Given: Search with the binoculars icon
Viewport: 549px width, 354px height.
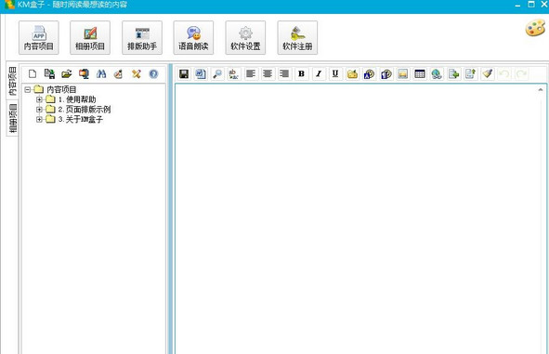Looking at the screenshot, I should [x=101, y=74].
